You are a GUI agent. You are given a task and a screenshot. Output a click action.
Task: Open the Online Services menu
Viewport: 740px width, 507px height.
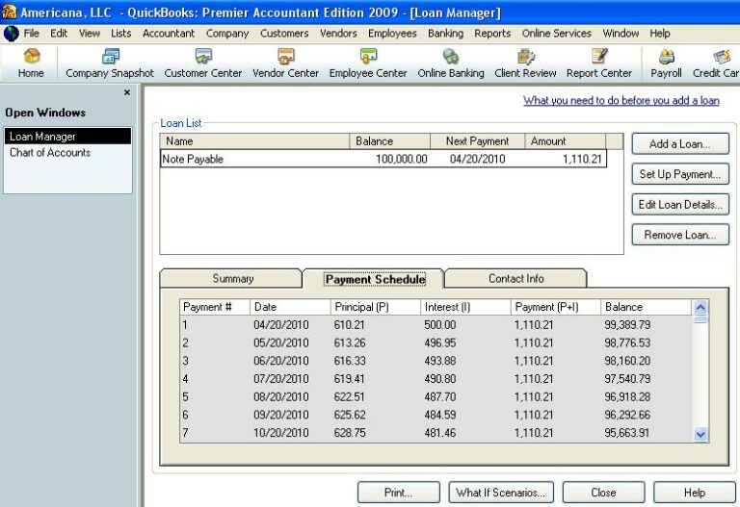(556, 34)
